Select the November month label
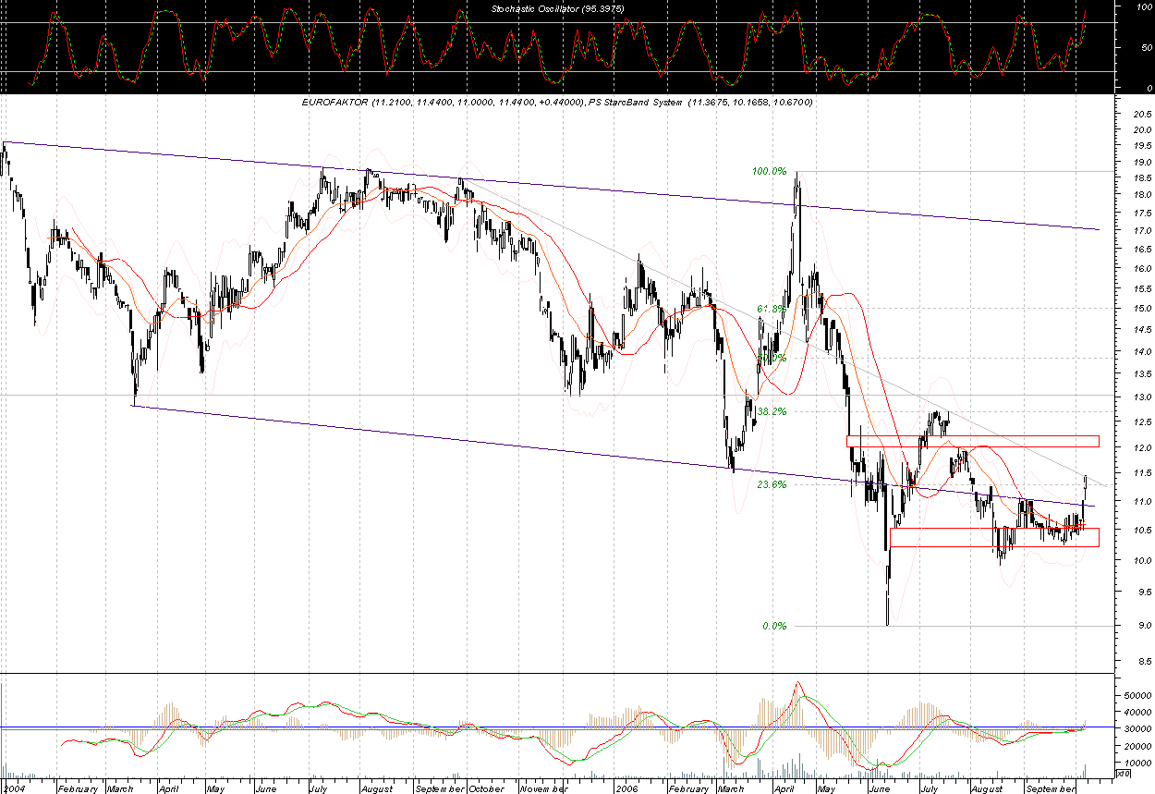The height and width of the screenshot is (794, 1155). tap(542, 789)
